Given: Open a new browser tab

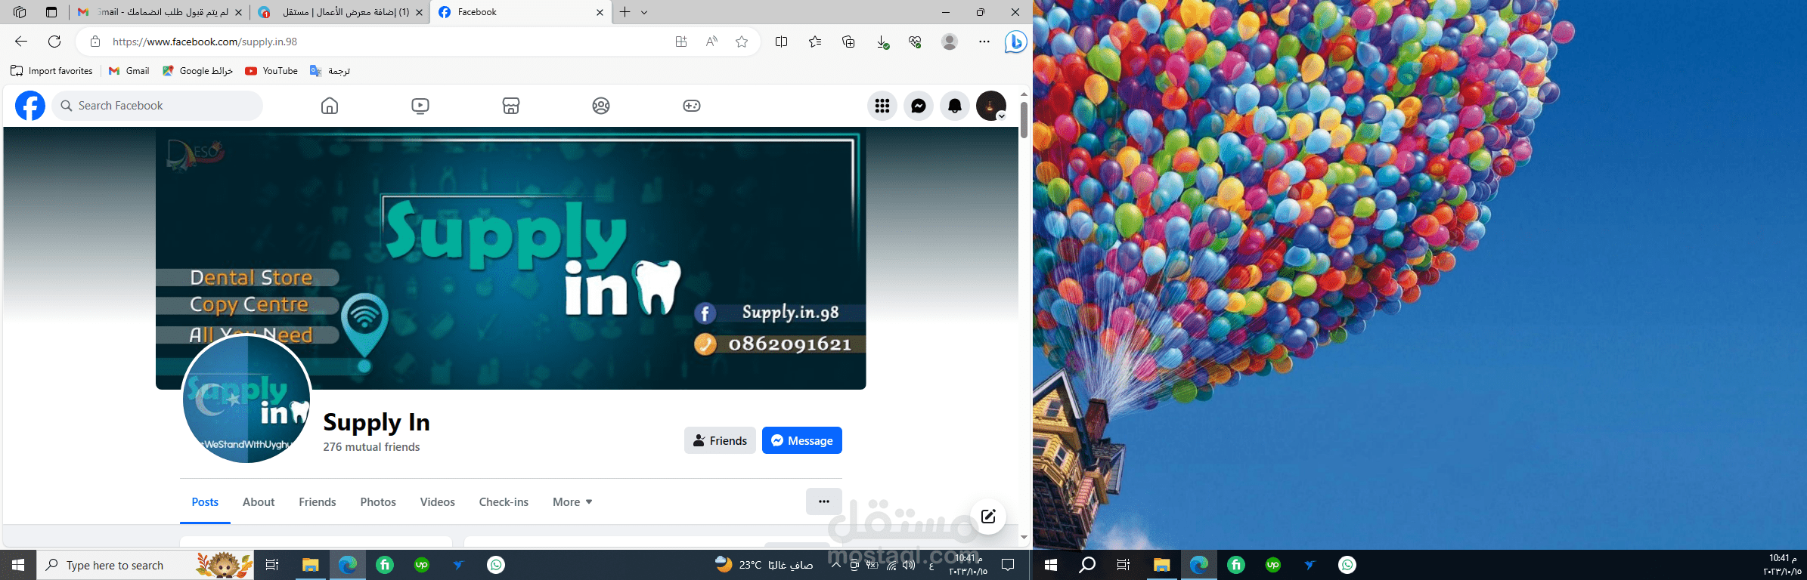Looking at the screenshot, I should tap(625, 12).
